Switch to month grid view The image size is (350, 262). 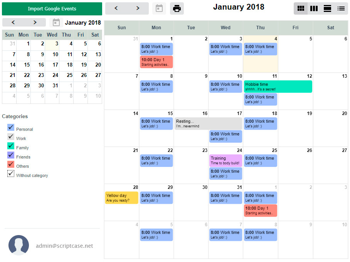coord(301,8)
